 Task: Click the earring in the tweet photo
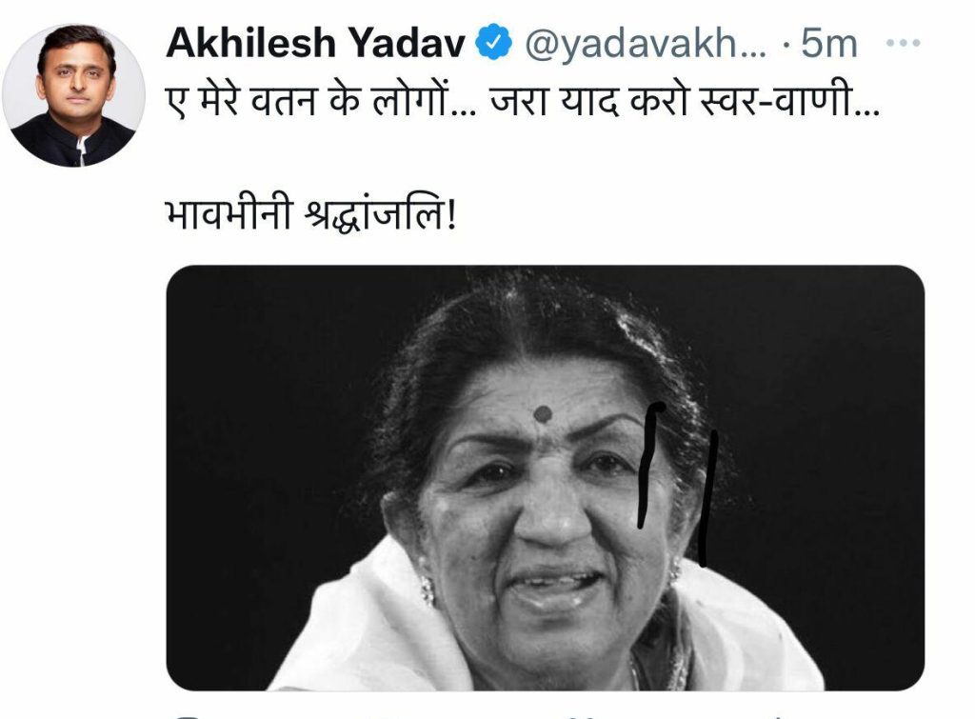point(428,589)
